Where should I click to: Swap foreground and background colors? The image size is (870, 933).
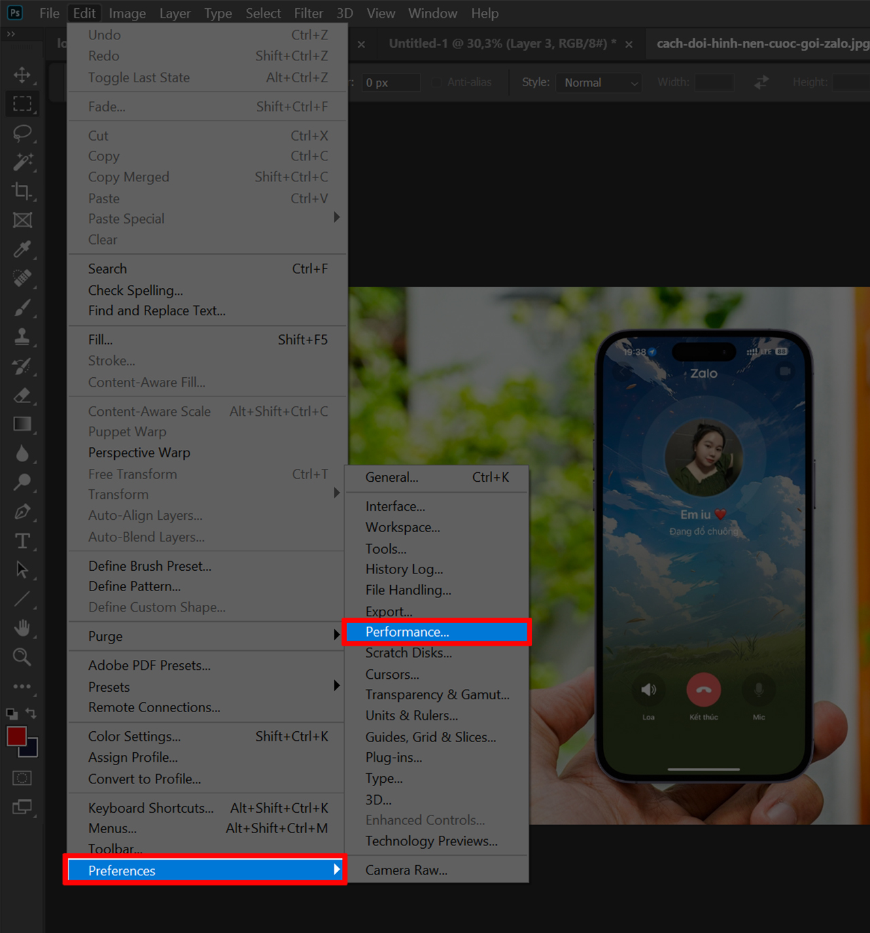coord(31,714)
